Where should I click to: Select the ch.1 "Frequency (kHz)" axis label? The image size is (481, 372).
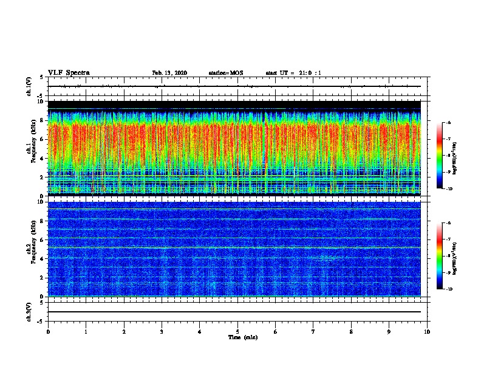[33, 141]
